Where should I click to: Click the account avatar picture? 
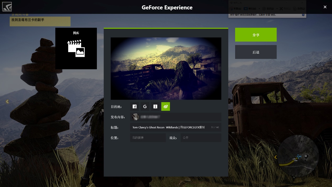pos(135,117)
